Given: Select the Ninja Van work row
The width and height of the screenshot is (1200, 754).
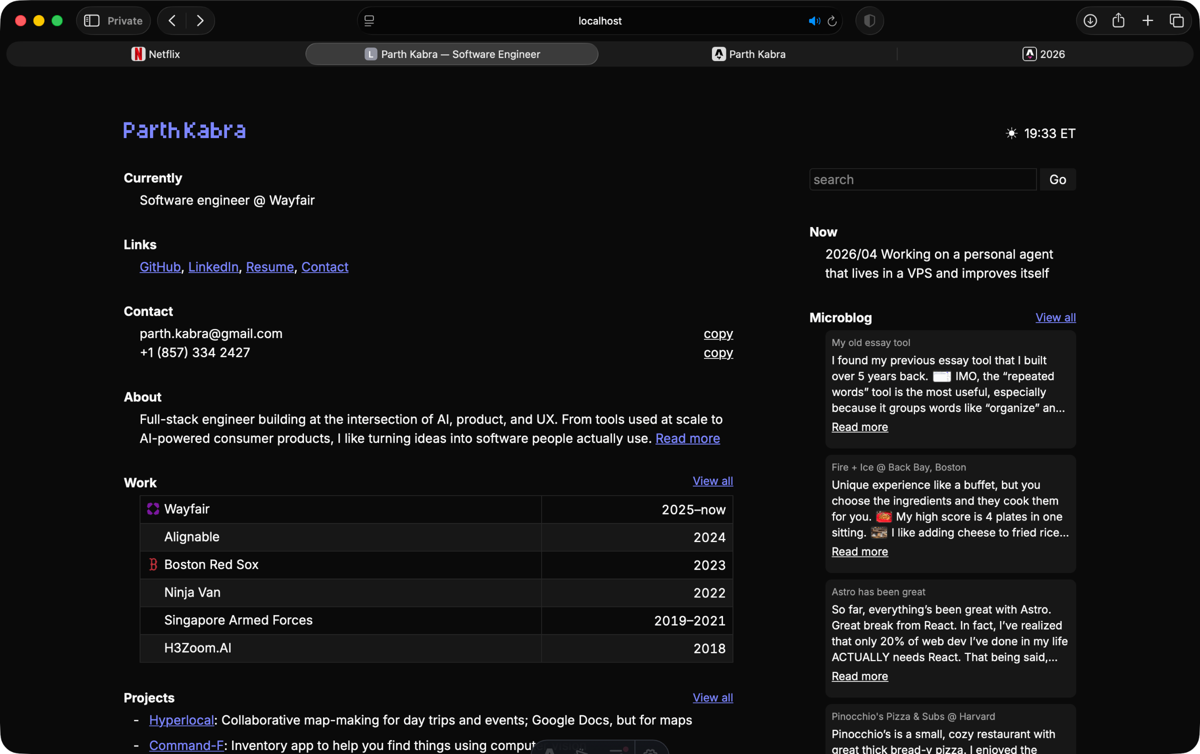Looking at the screenshot, I should pyautogui.click(x=436, y=592).
